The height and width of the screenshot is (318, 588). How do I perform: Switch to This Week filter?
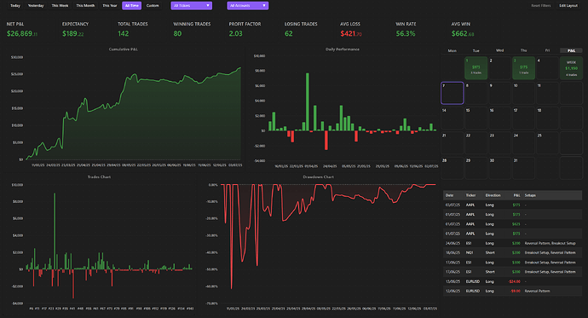[60, 6]
